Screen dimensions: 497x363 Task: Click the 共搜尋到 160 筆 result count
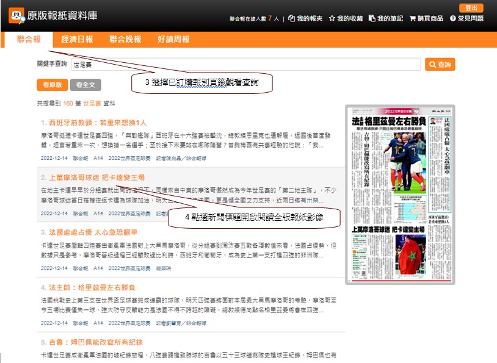pyautogui.click(x=76, y=103)
